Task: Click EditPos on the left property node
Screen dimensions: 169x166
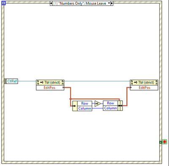Action: point(50,88)
